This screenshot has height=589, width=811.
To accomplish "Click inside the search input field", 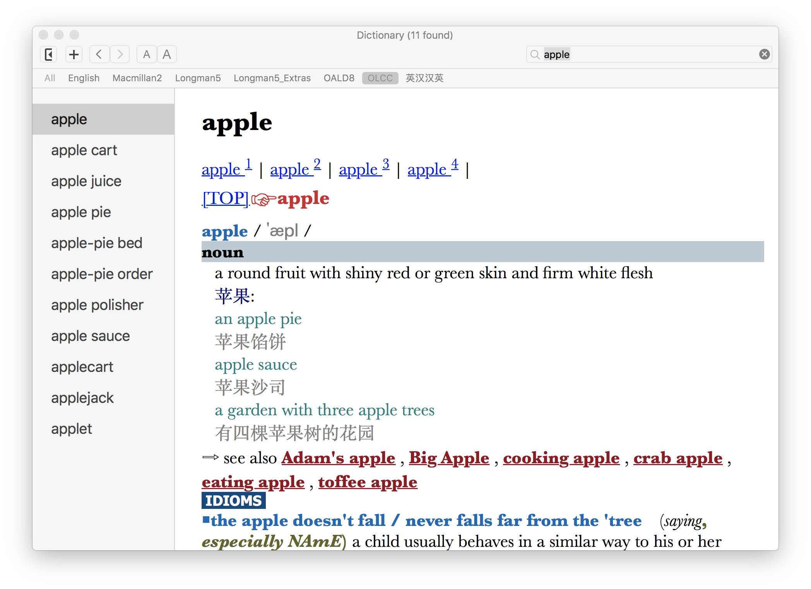I will pyautogui.click(x=650, y=55).
